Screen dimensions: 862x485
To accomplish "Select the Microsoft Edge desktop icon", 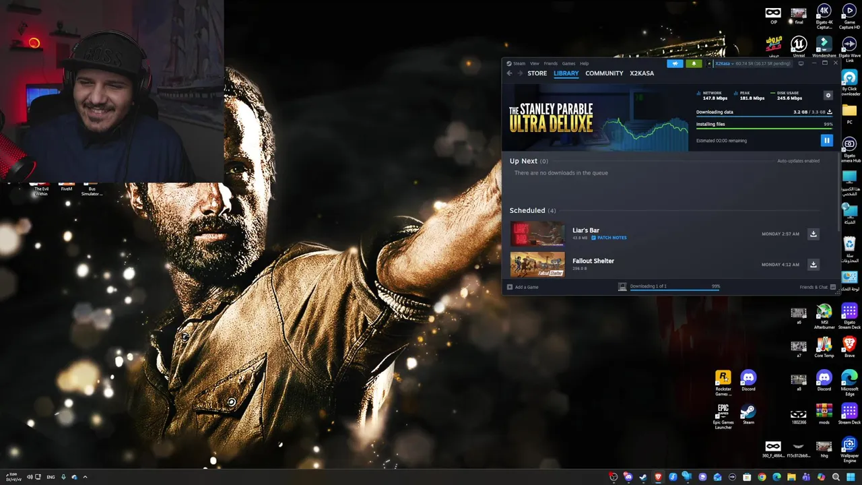I will pyautogui.click(x=849, y=383).
